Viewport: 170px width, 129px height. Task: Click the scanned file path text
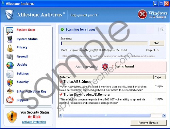pyautogui.click(x=99, y=50)
